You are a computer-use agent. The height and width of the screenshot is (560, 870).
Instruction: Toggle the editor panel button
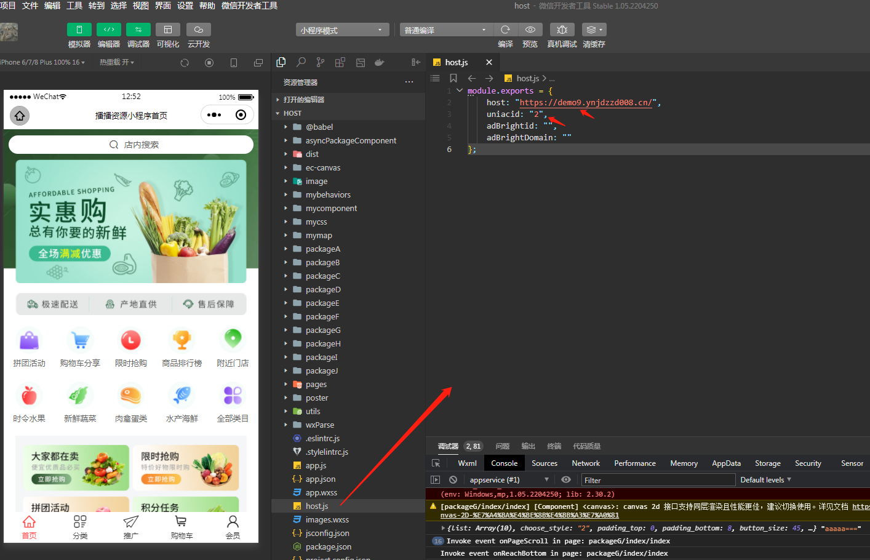109,30
